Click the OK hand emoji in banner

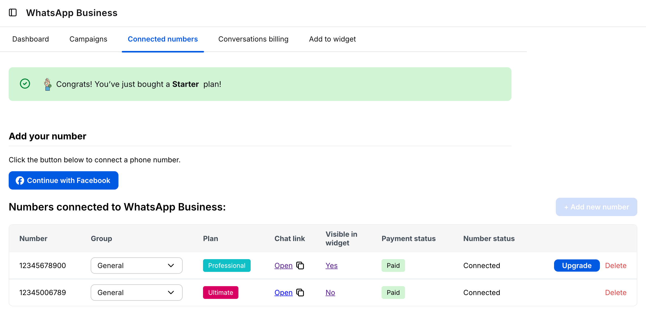point(48,84)
